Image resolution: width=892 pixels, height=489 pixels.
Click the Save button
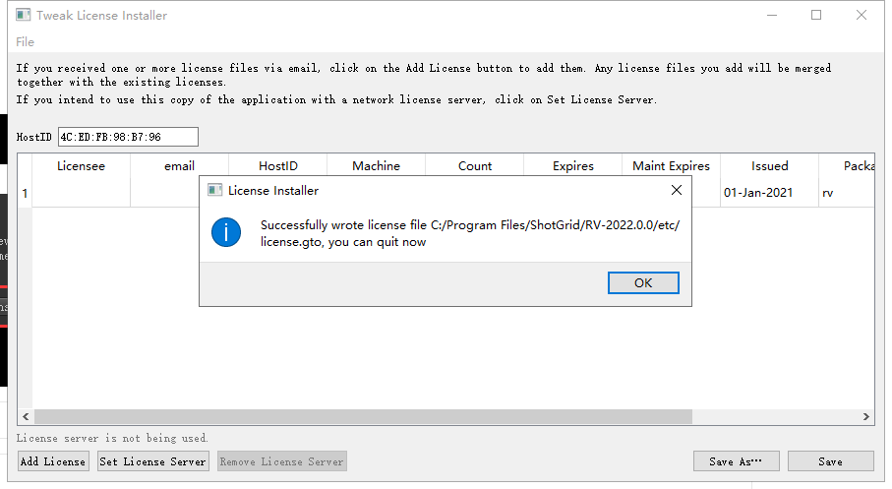pyautogui.click(x=830, y=461)
